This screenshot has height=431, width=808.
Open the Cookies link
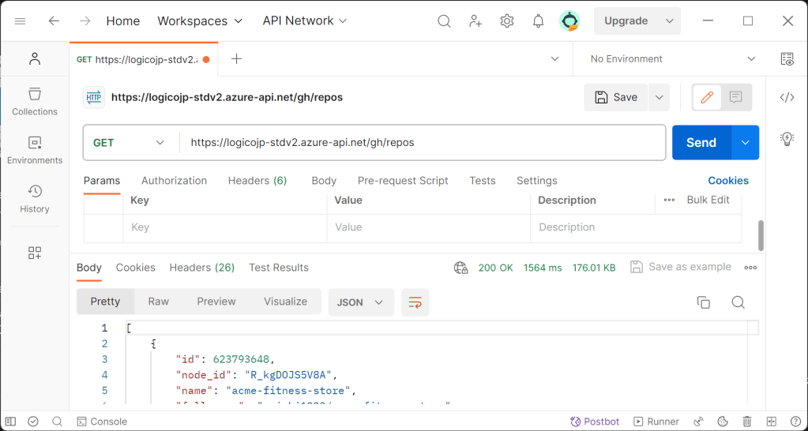point(727,181)
